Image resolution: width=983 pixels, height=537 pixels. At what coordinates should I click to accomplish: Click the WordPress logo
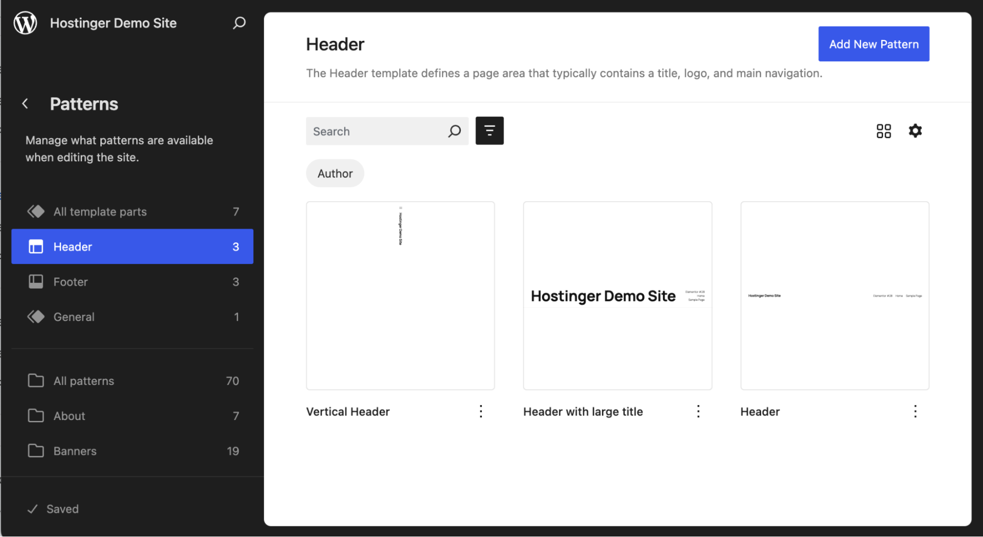(25, 22)
